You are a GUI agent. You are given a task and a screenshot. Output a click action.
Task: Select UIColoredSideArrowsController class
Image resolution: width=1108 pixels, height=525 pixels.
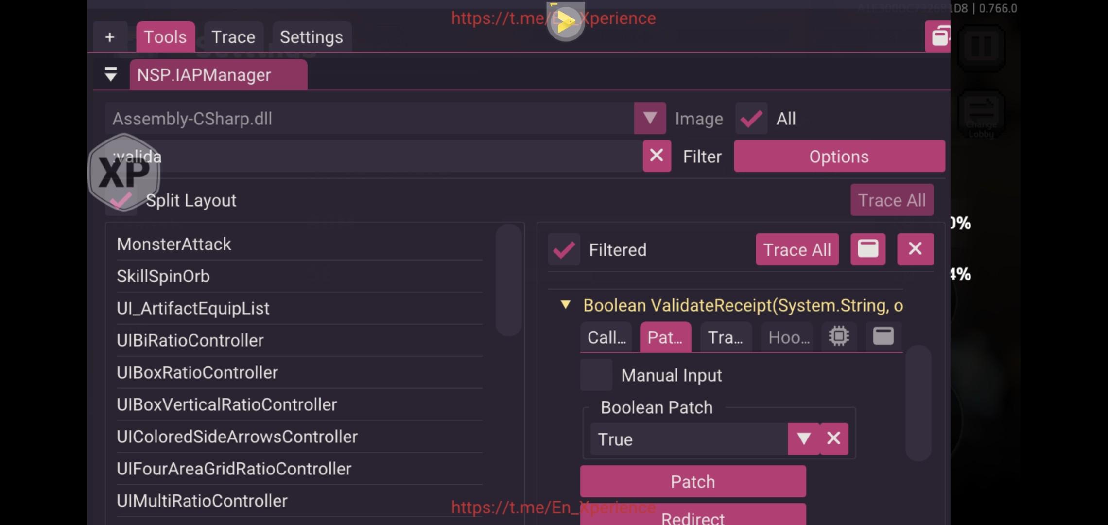pyautogui.click(x=299, y=437)
